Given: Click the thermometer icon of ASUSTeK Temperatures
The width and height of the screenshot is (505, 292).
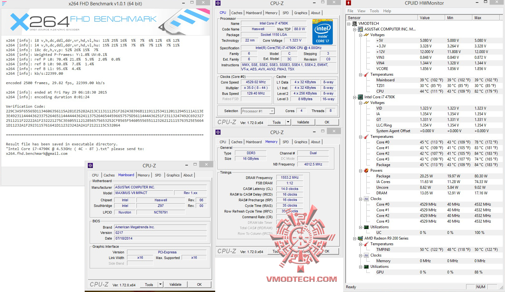Looking at the screenshot, I should [366, 74].
